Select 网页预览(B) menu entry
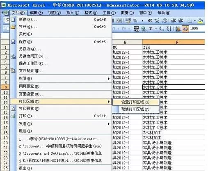The width and height of the screenshot is (208, 171). (x=61, y=87)
